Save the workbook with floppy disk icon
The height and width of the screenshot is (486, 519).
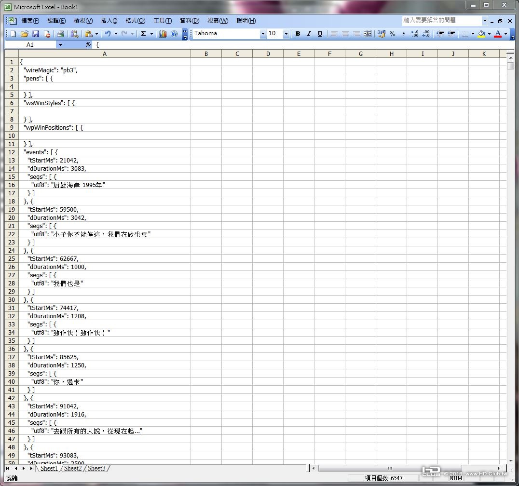pos(36,34)
